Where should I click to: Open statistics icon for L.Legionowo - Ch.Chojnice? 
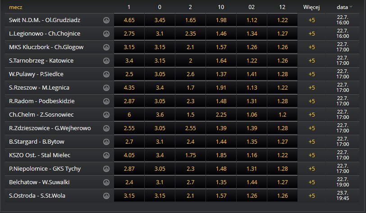click(x=106, y=34)
